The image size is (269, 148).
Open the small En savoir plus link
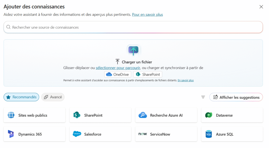pos(185,80)
